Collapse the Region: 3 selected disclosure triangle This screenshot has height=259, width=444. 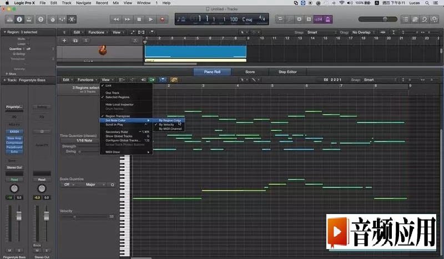click(4, 32)
